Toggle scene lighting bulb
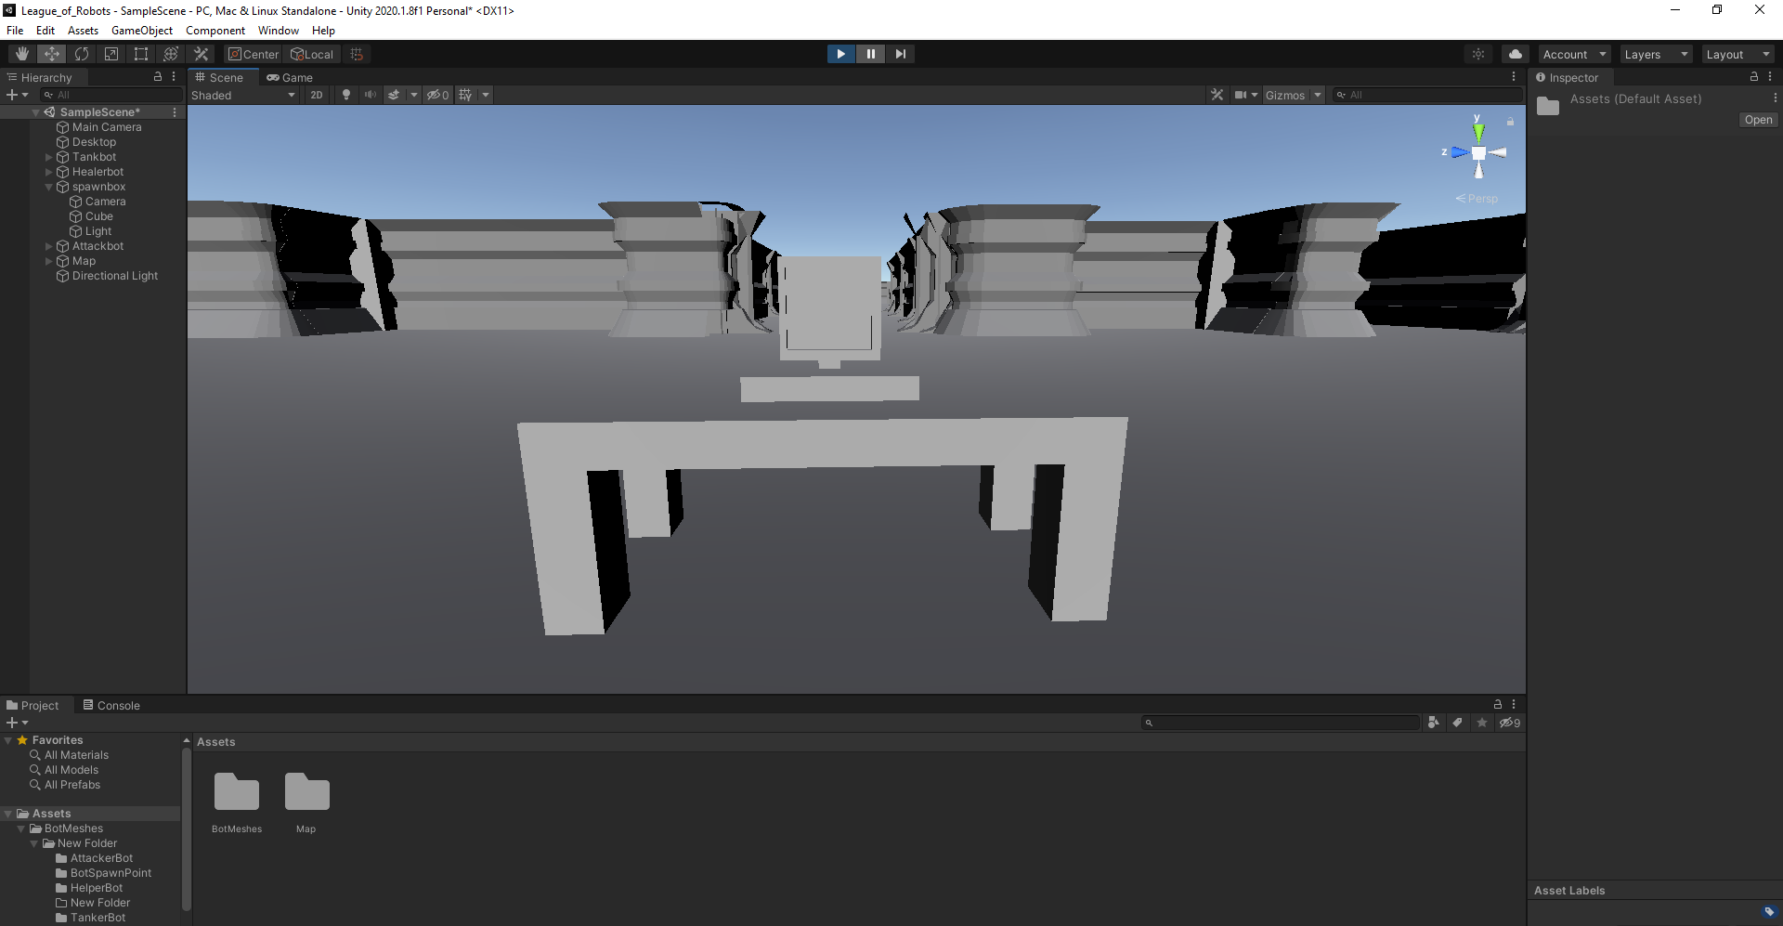 coord(346,95)
